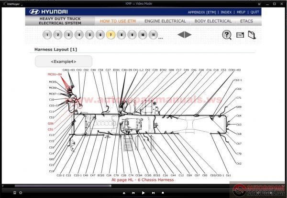Screen dimensions: 287x198
Task: Go to page 4 button
Action: (79, 35)
